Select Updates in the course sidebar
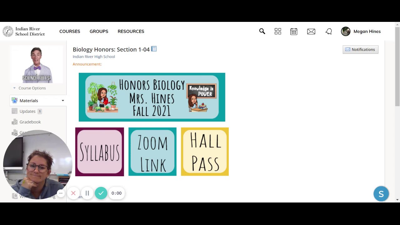 pyautogui.click(x=27, y=111)
